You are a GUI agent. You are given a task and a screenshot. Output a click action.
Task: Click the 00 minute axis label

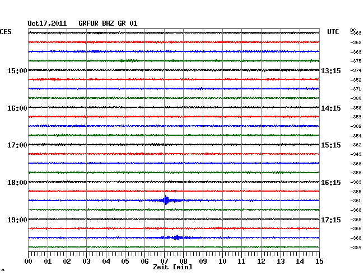28,261
